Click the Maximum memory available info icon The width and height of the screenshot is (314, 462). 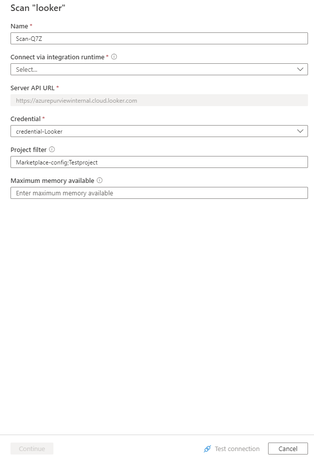tap(100, 180)
